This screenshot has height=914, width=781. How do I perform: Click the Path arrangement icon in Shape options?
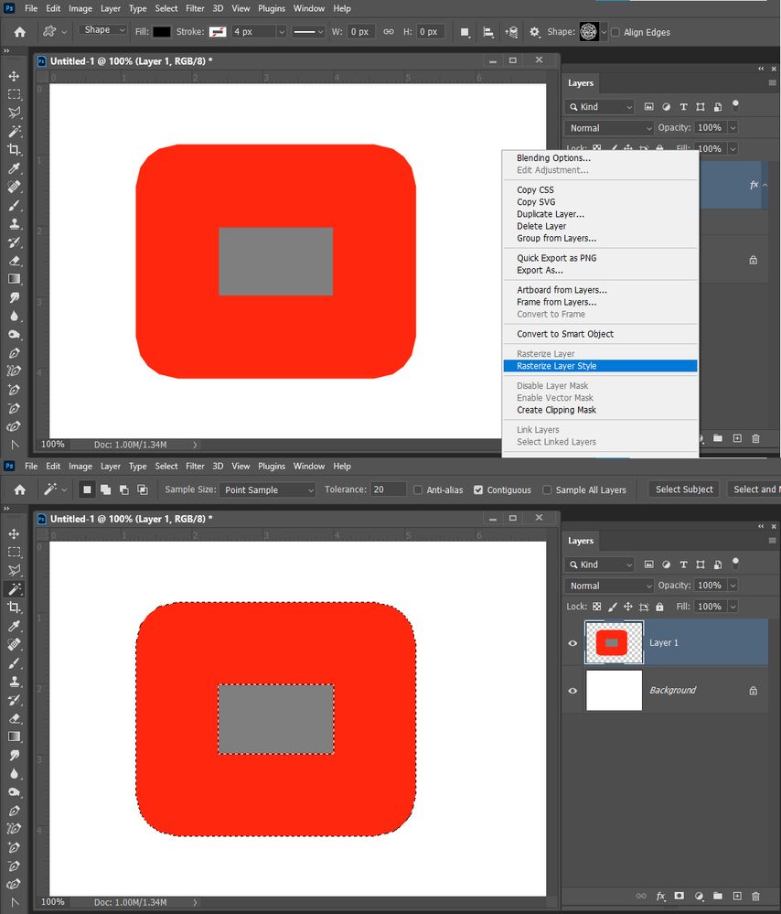511,32
